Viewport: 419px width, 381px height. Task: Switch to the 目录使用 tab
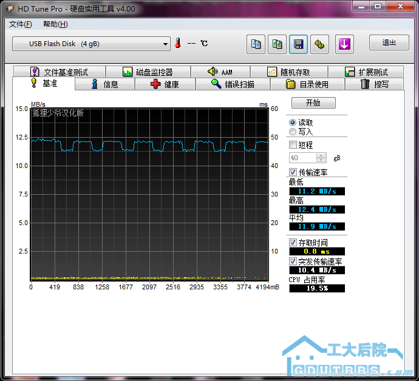point(307,84)
